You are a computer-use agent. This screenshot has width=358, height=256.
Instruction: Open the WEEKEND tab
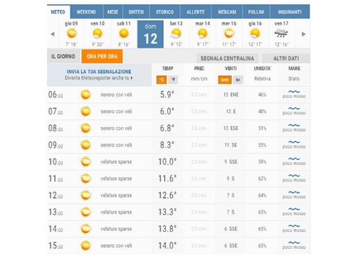click(86, 12)
